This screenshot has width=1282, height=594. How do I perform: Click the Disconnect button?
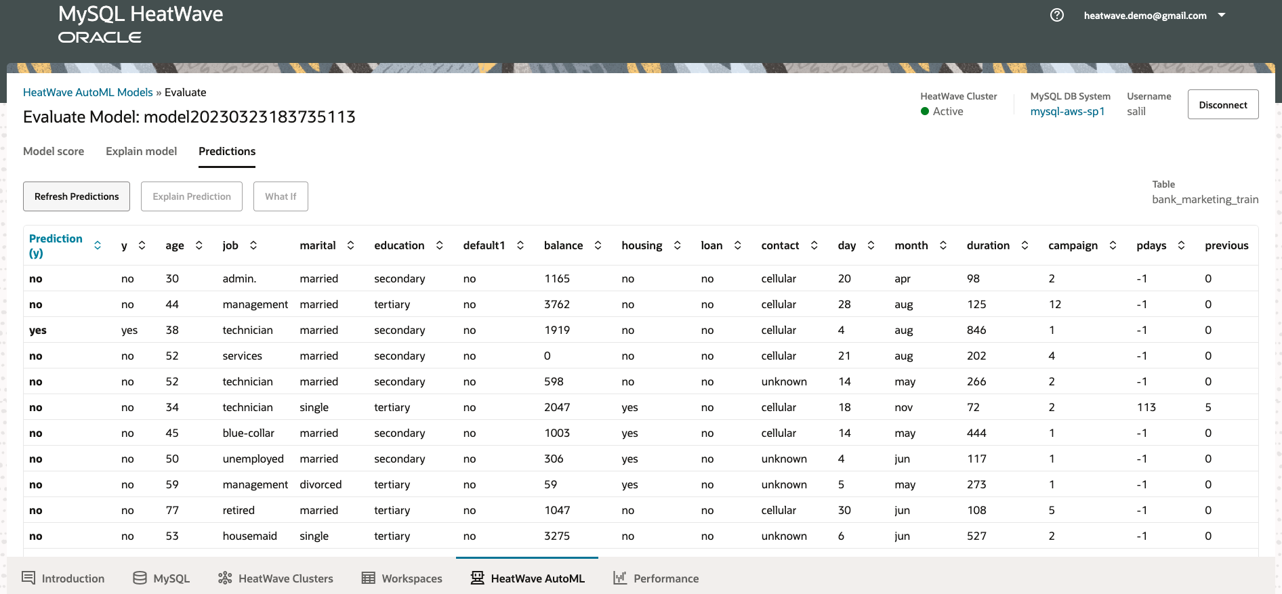1223,104
